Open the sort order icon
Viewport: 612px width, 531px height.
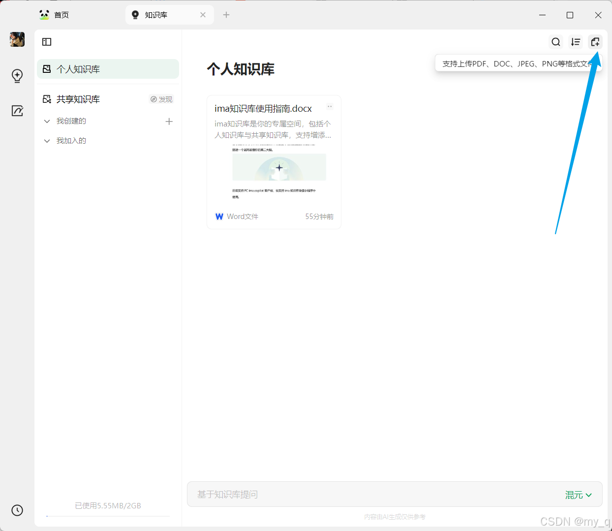pyautogui.click(x=576, y=42)
